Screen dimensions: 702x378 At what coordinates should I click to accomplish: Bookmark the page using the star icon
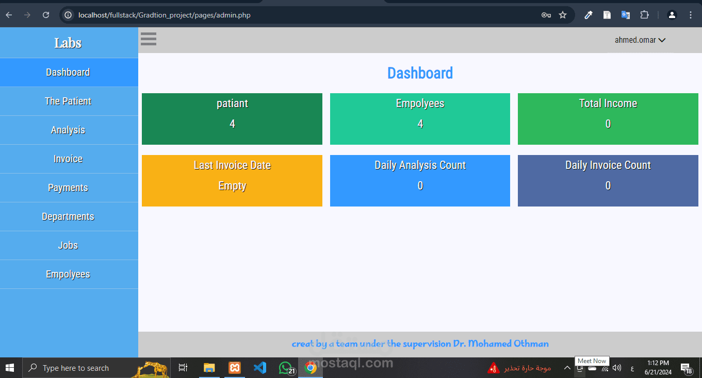pyautogui.click(x=563, y=15)
